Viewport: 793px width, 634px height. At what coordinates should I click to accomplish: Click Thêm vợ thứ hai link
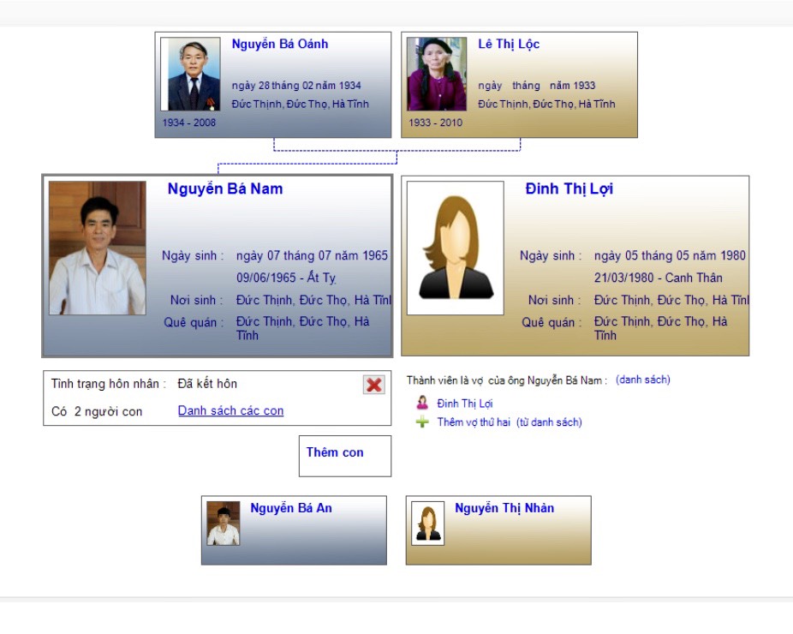[474, 422]
